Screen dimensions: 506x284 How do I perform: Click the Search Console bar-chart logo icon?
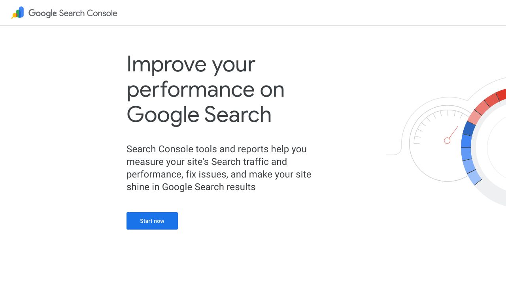17,13
